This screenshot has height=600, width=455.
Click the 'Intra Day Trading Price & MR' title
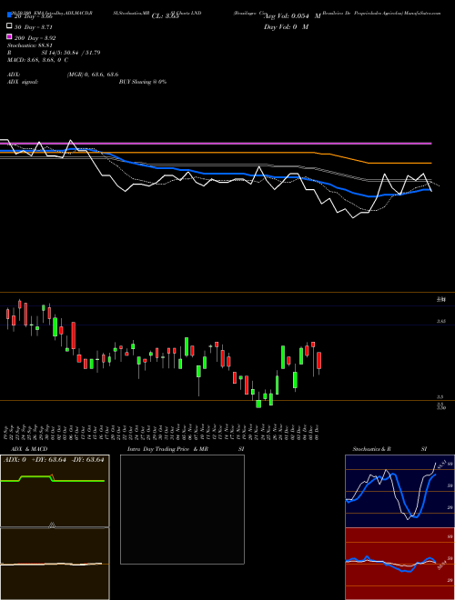(x=167, y=449)
